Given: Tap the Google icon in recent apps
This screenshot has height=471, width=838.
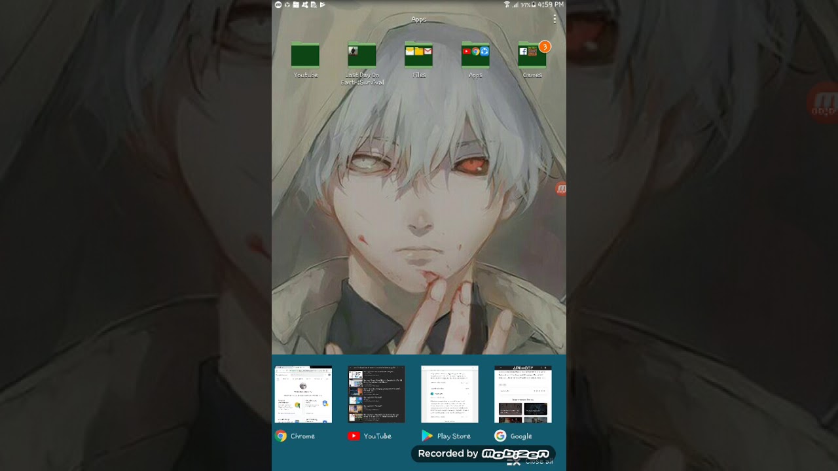Looking at the screenshot, I should tap(500, 436).
